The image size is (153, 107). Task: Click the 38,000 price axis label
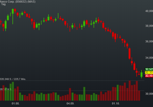pos(149,26)
